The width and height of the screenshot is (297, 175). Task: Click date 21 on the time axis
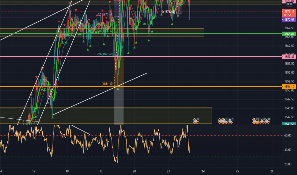click(x=169, y=171)
